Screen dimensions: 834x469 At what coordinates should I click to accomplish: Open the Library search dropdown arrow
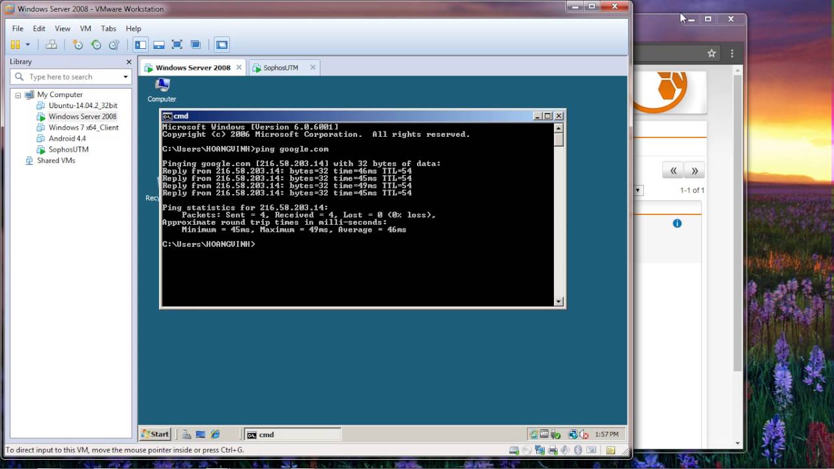coord(126,77)
